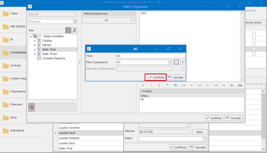Insert the percent operator
267x153 pixels.
(x=176, y=86)
